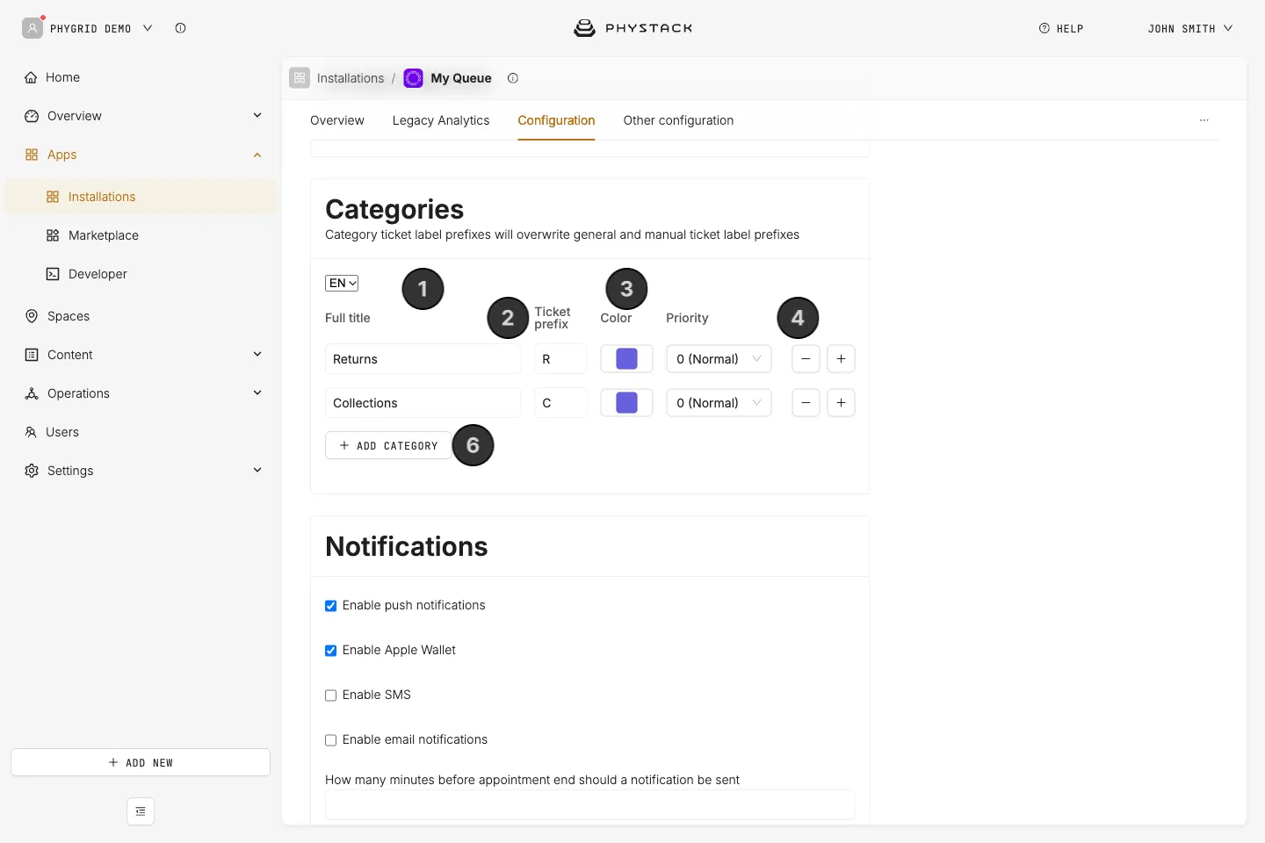Disable push notifications checkbox
Viewport: 1265px width, 843px height.
[x=331, y=606]
